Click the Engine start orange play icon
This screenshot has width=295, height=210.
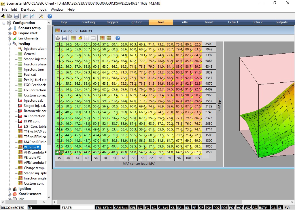[15, 33]
